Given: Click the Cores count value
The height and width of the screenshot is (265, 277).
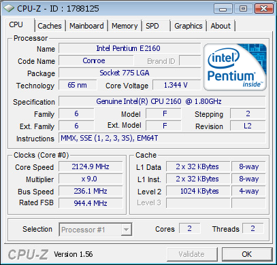Looking at the screenshot, I should [x=190, y=228].
